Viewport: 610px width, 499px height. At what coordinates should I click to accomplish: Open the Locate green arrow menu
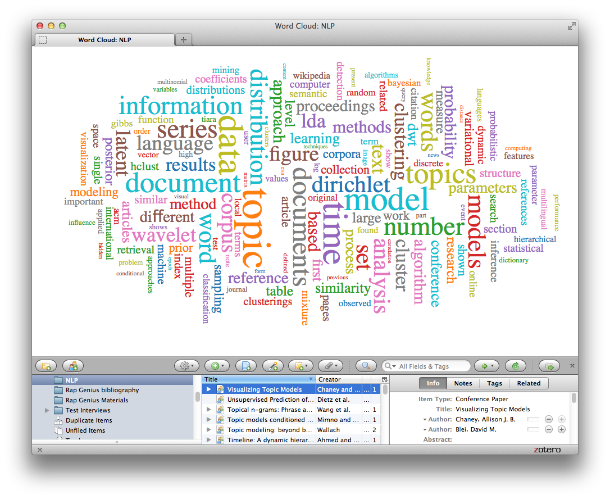click(486, 366)
